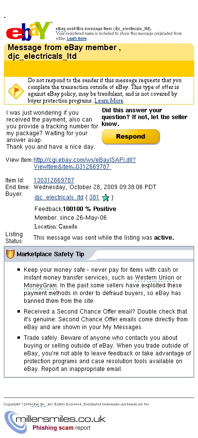Click the millersmiles.co.uk swirl logo

click(12, 422)
